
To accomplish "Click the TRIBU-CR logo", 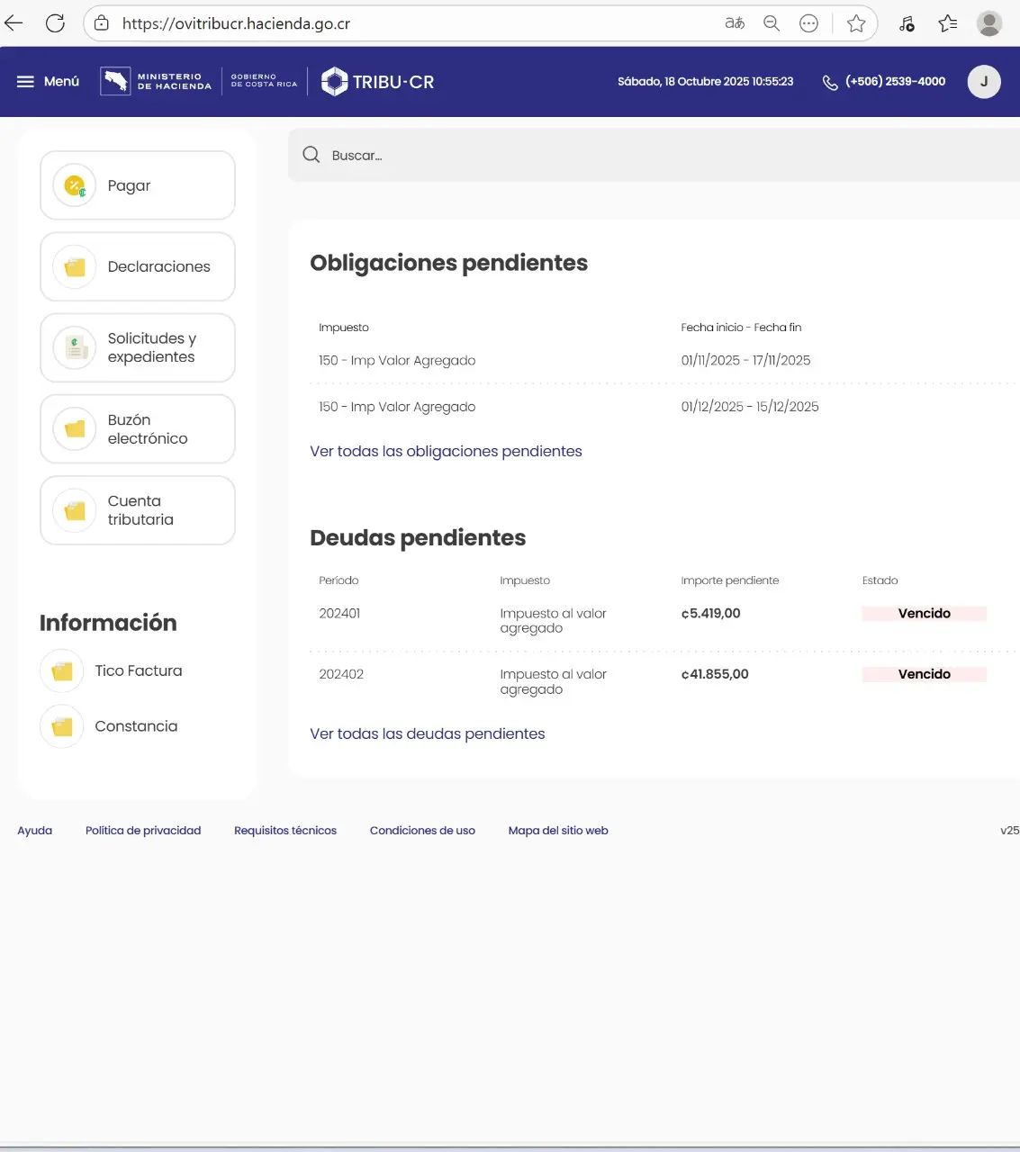I will [378, 82].
